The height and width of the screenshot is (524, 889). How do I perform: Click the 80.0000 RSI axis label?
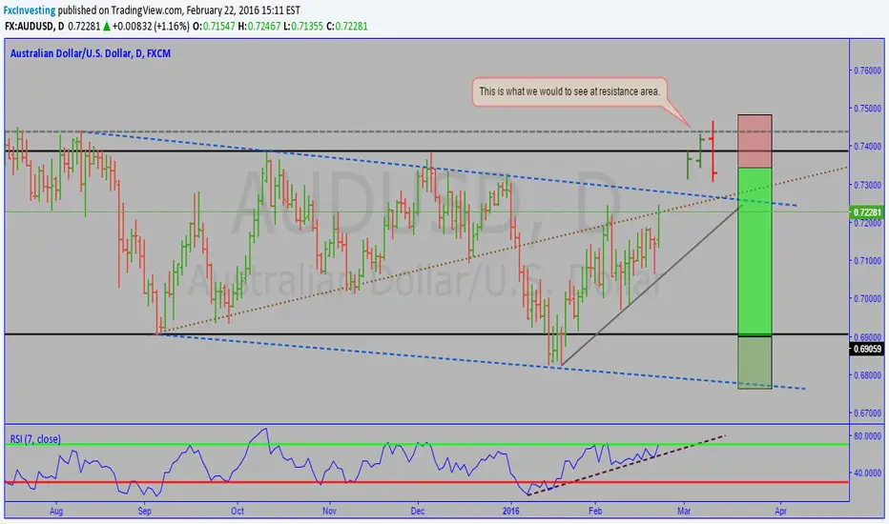pyautogui.click(x=867, y=435)
